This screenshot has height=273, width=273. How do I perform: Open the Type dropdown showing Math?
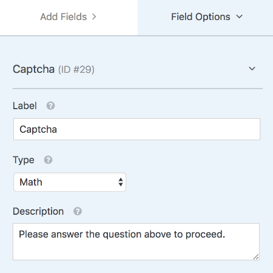pos(70,182)
